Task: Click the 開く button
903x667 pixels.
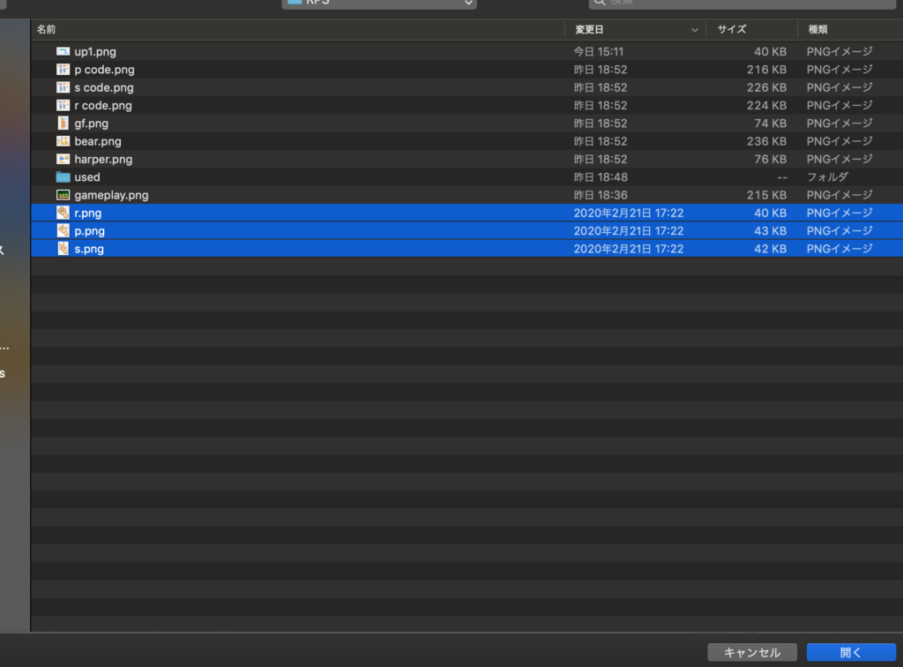Action: (851, 653)
